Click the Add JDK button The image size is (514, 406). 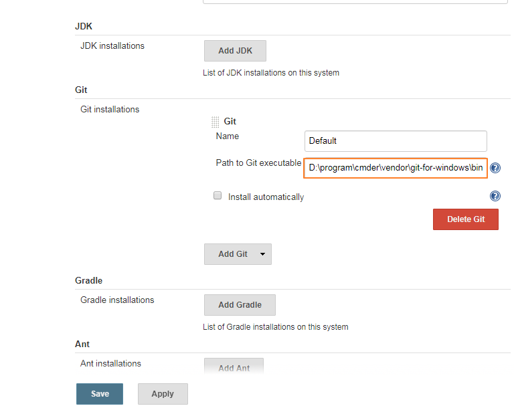pyautogui.click(x=235, y=51)
